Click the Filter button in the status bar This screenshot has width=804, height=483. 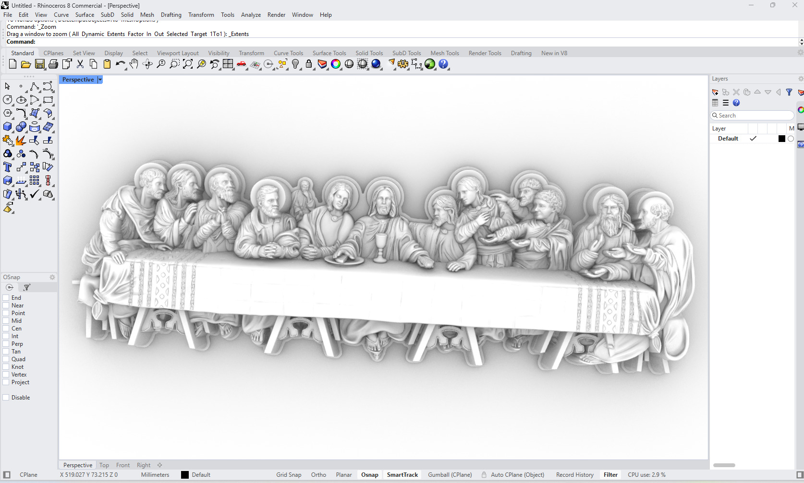(610, 475)
